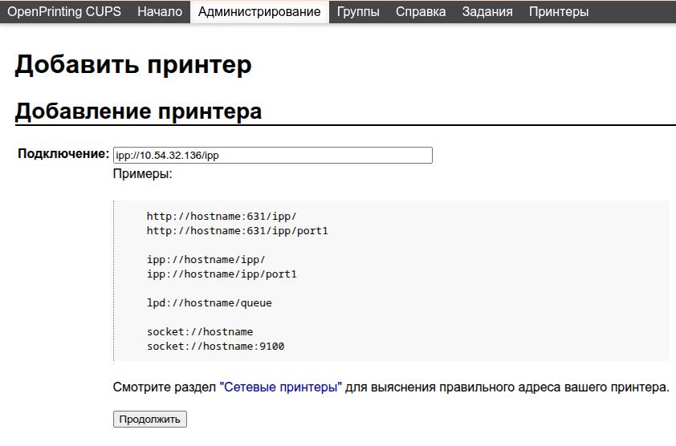Open the Задания tab

pyautogui.click(x=487, y=12)
